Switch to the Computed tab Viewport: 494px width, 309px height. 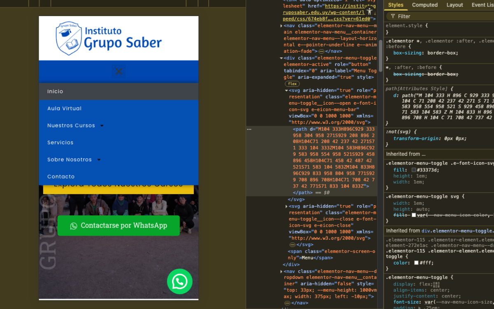pos(425,5)
